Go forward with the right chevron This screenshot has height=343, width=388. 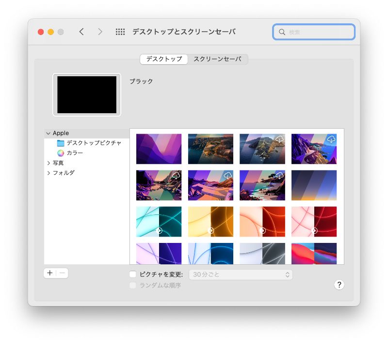click(100, 32)
